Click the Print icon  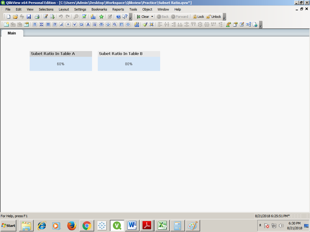tap(36, 17)
